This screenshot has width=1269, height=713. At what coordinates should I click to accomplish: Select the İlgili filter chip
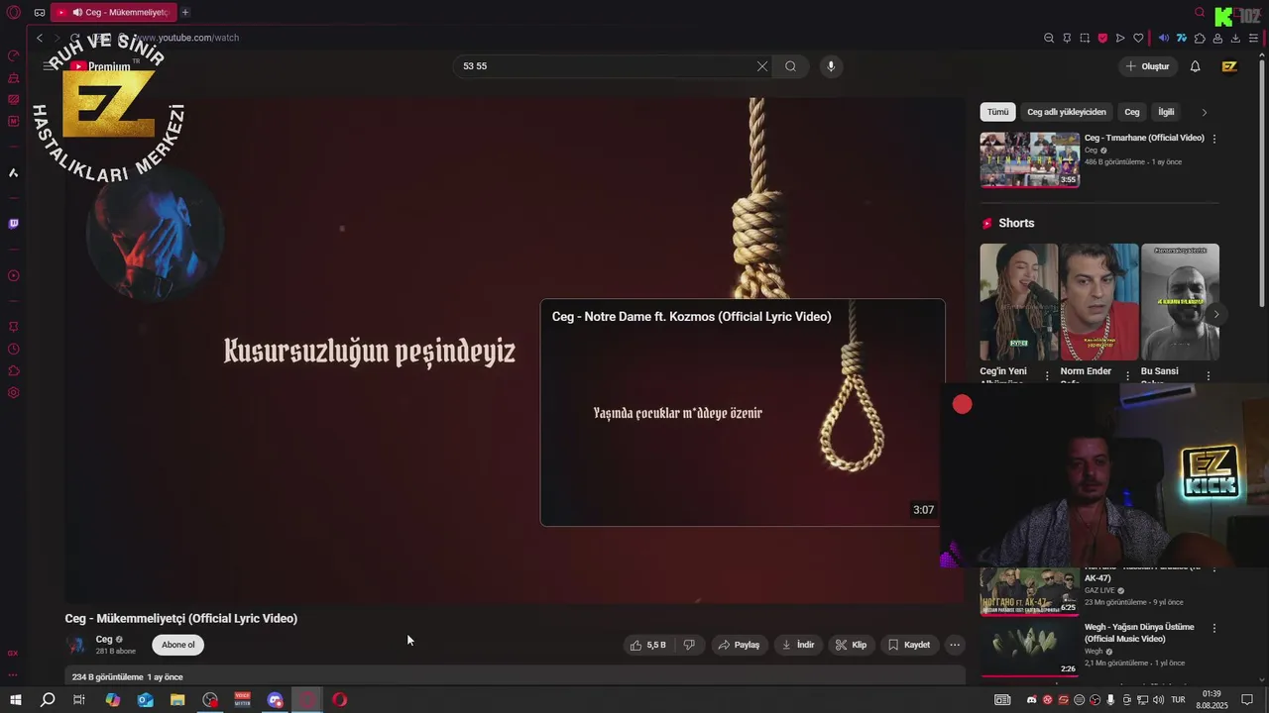(x=1166, y=112)
